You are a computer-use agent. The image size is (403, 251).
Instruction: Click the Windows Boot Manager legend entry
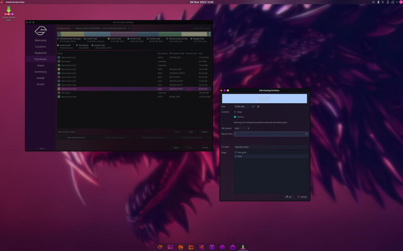[69, 40]
